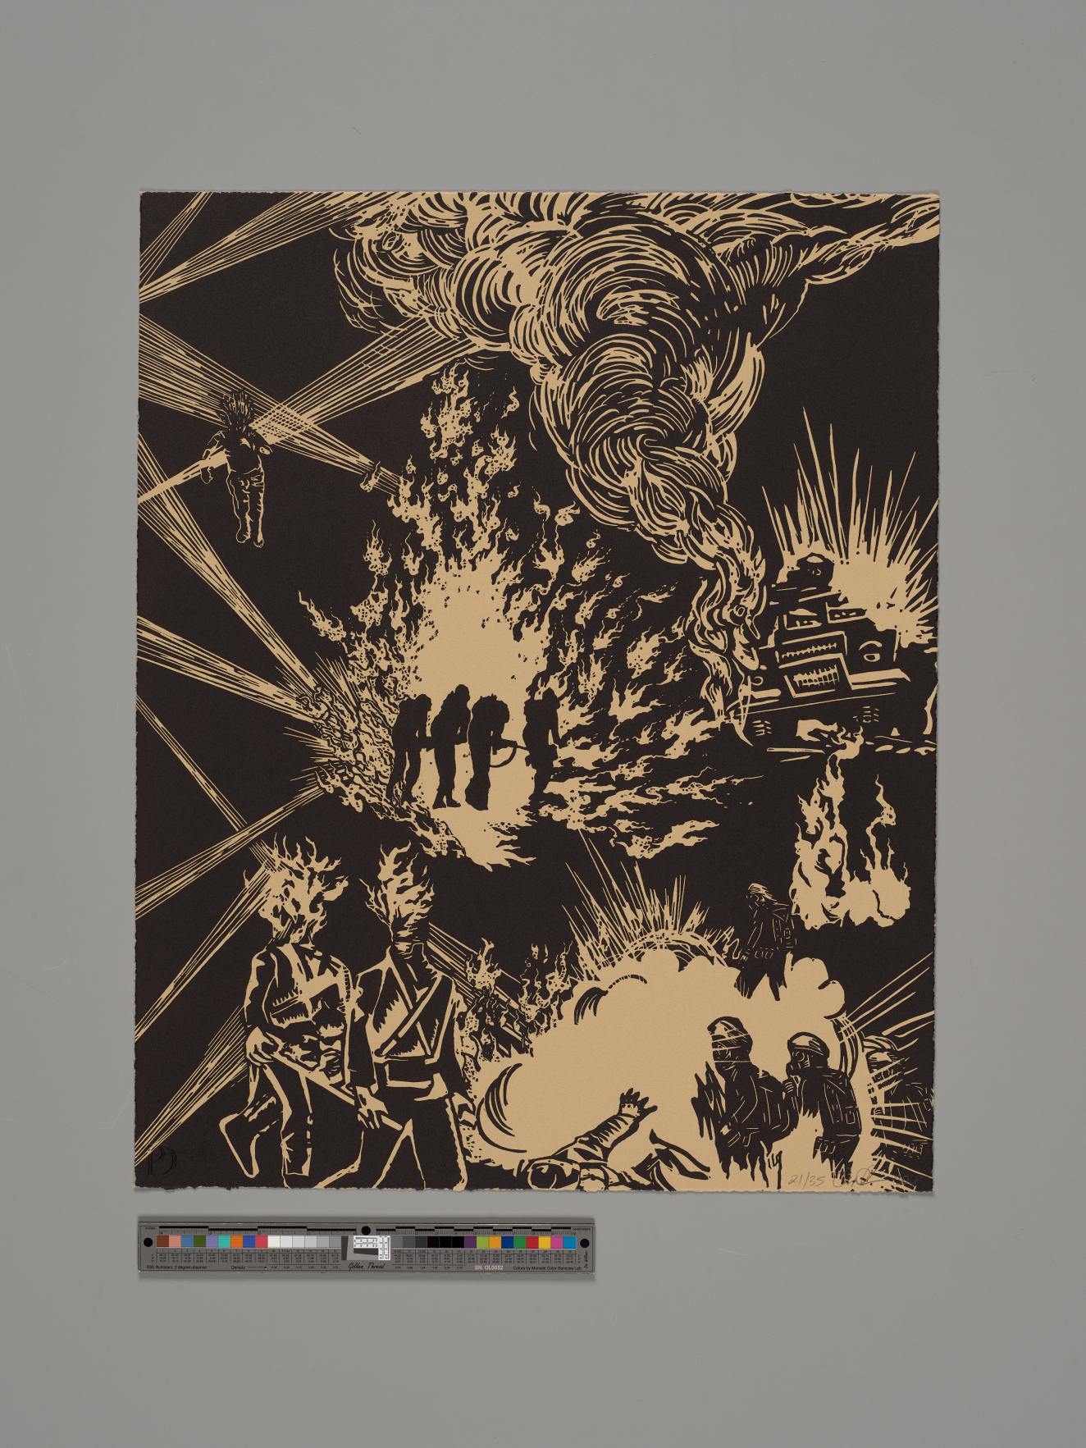The width and height of the screenshot is (1086, 1448).
Task: Click the bright yellow color patch
Action: [x=545, y=1242]
